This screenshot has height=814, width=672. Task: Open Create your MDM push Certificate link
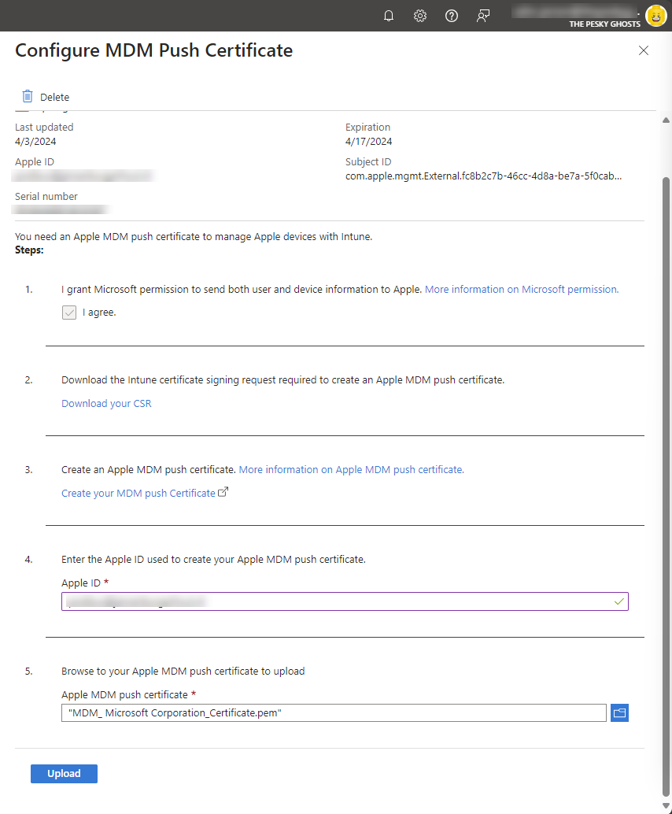coord(138,493)
